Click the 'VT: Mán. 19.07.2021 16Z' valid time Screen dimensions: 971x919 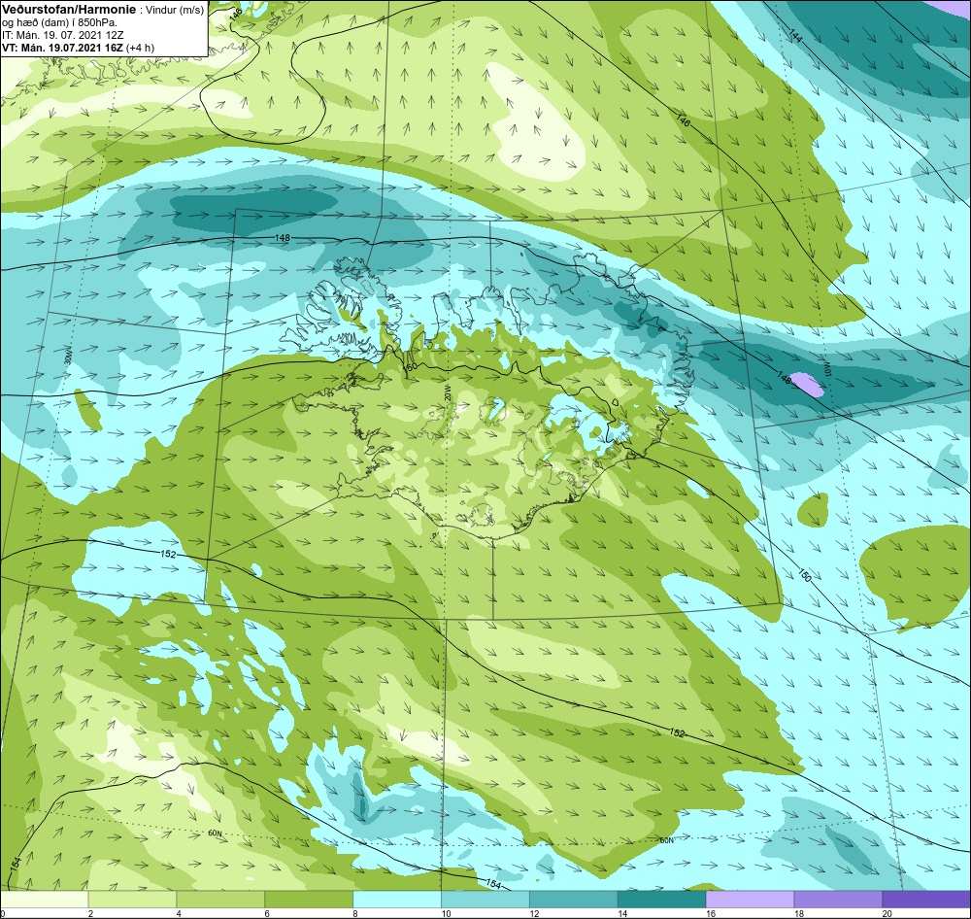point(62,48)
